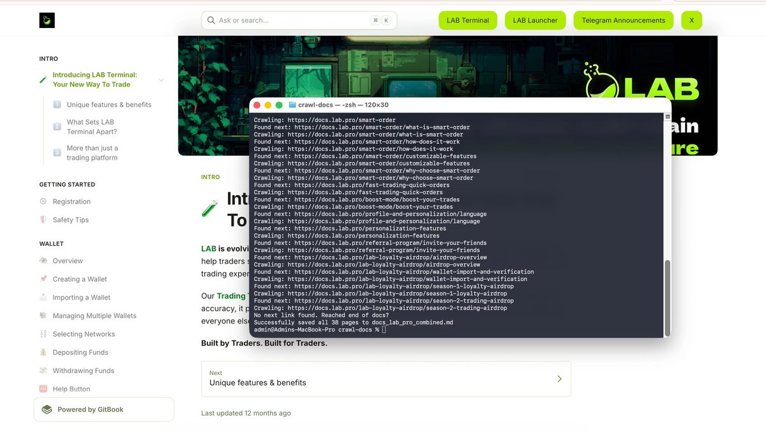
Task: Click the terminal scroll indicator icon at top right
Action: [668, 117]
